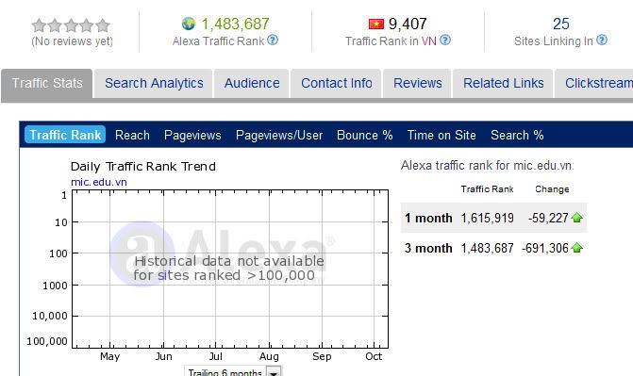
Task: Show the Bounce % chart
Action: point(365,135)
